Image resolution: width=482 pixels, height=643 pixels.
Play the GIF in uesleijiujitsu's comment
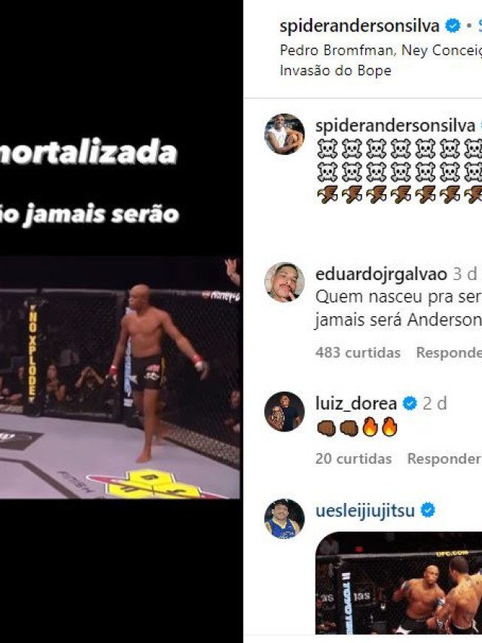coord(398,583)
